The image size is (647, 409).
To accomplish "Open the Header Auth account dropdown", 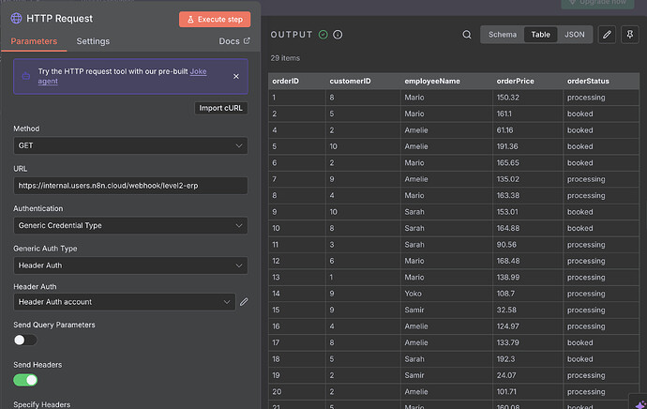I will pyautogui.click(x=124, y=301).
